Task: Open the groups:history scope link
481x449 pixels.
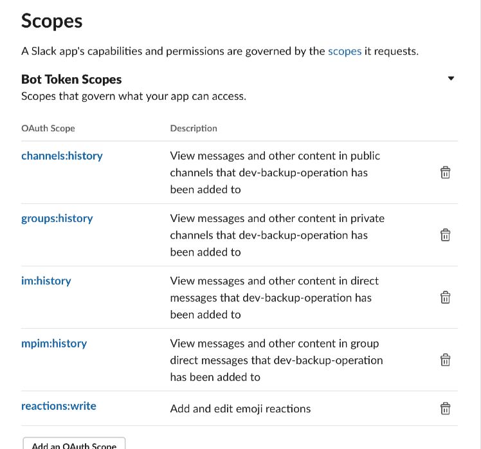Action: coord(57,219)
